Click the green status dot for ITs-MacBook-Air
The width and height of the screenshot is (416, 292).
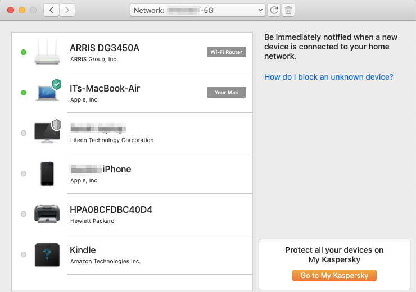click(x=24, y=93)
